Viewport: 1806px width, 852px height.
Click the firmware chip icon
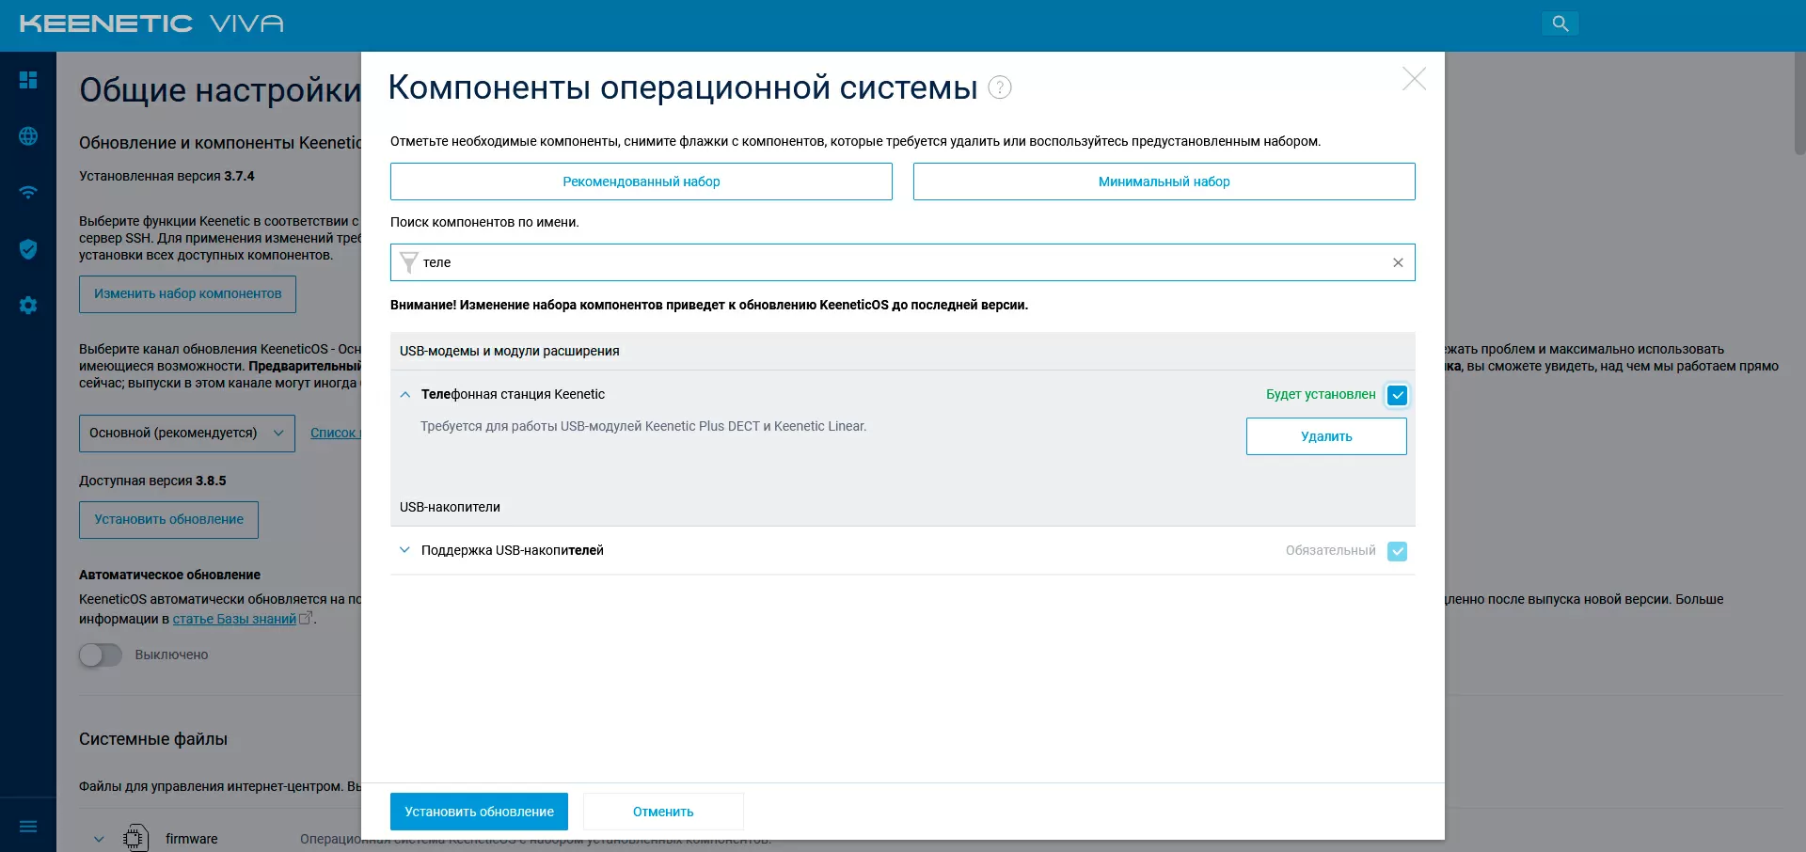135,838
